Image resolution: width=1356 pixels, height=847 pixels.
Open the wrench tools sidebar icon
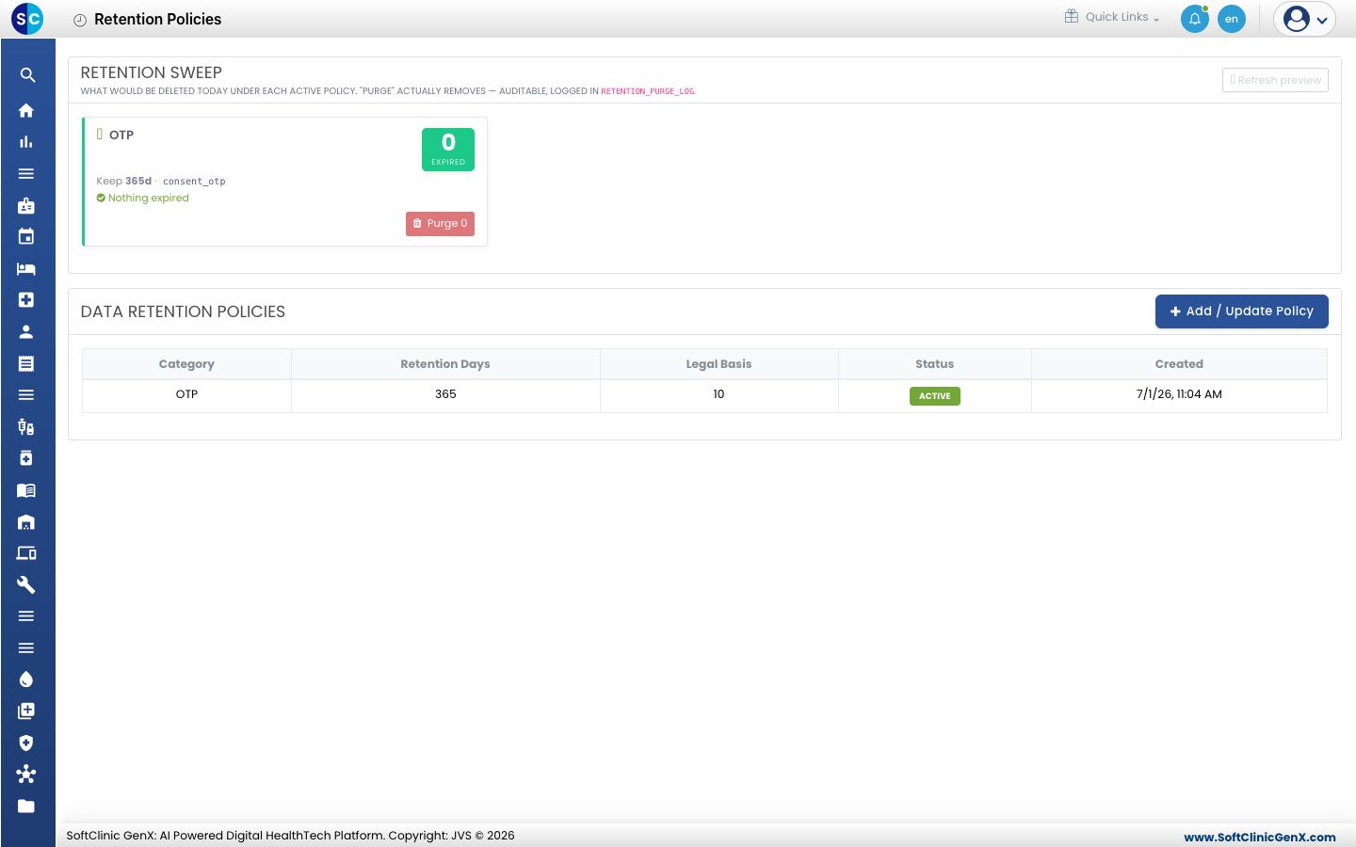tap(26, 584)
